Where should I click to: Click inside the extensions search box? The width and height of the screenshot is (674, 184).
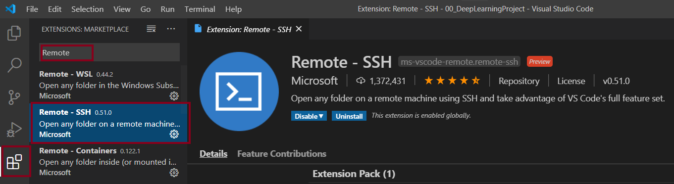pos(109,52)
